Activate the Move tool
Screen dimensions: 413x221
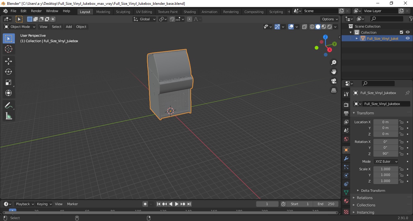tap(9, 61)
